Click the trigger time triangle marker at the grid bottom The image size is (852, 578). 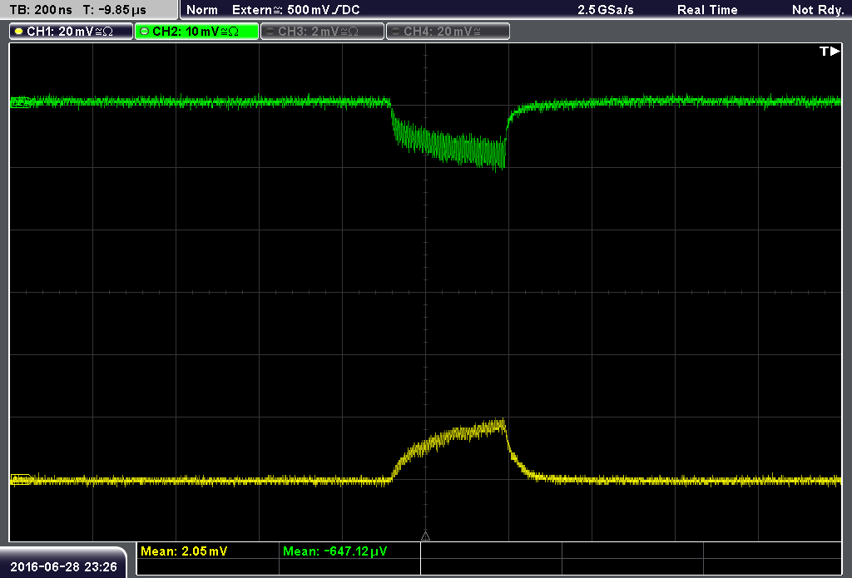425,536
